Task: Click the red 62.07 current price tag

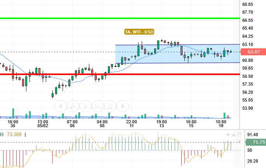Action: coord(254,52)
